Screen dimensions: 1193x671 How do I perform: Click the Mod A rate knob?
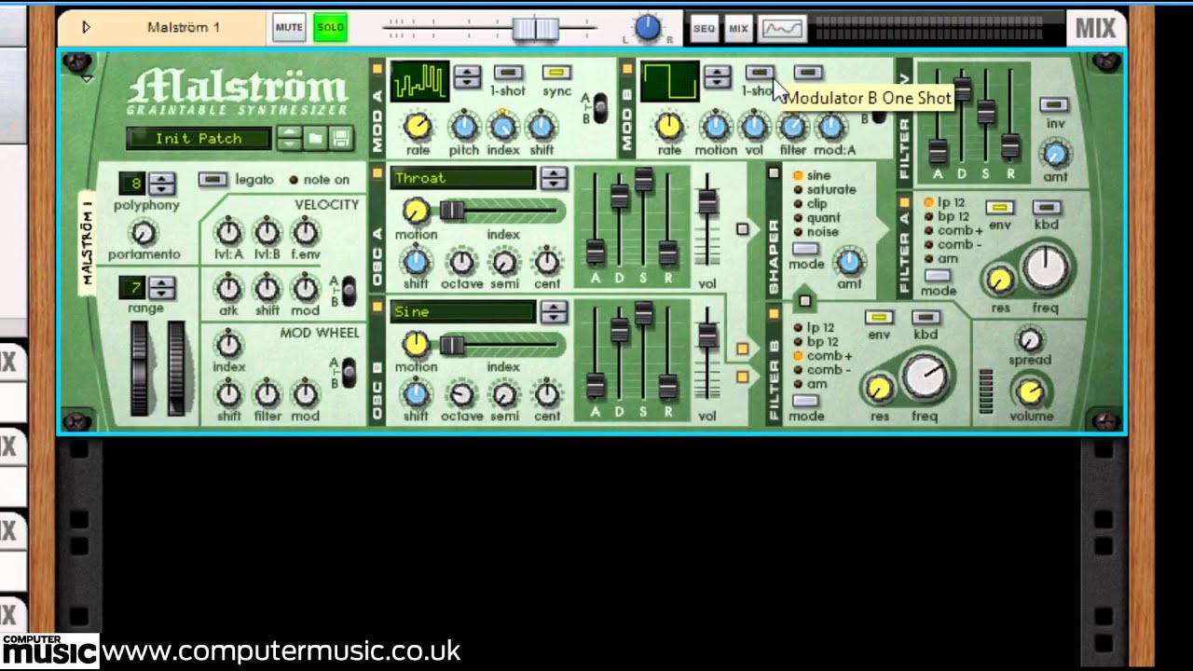point(418,125)
